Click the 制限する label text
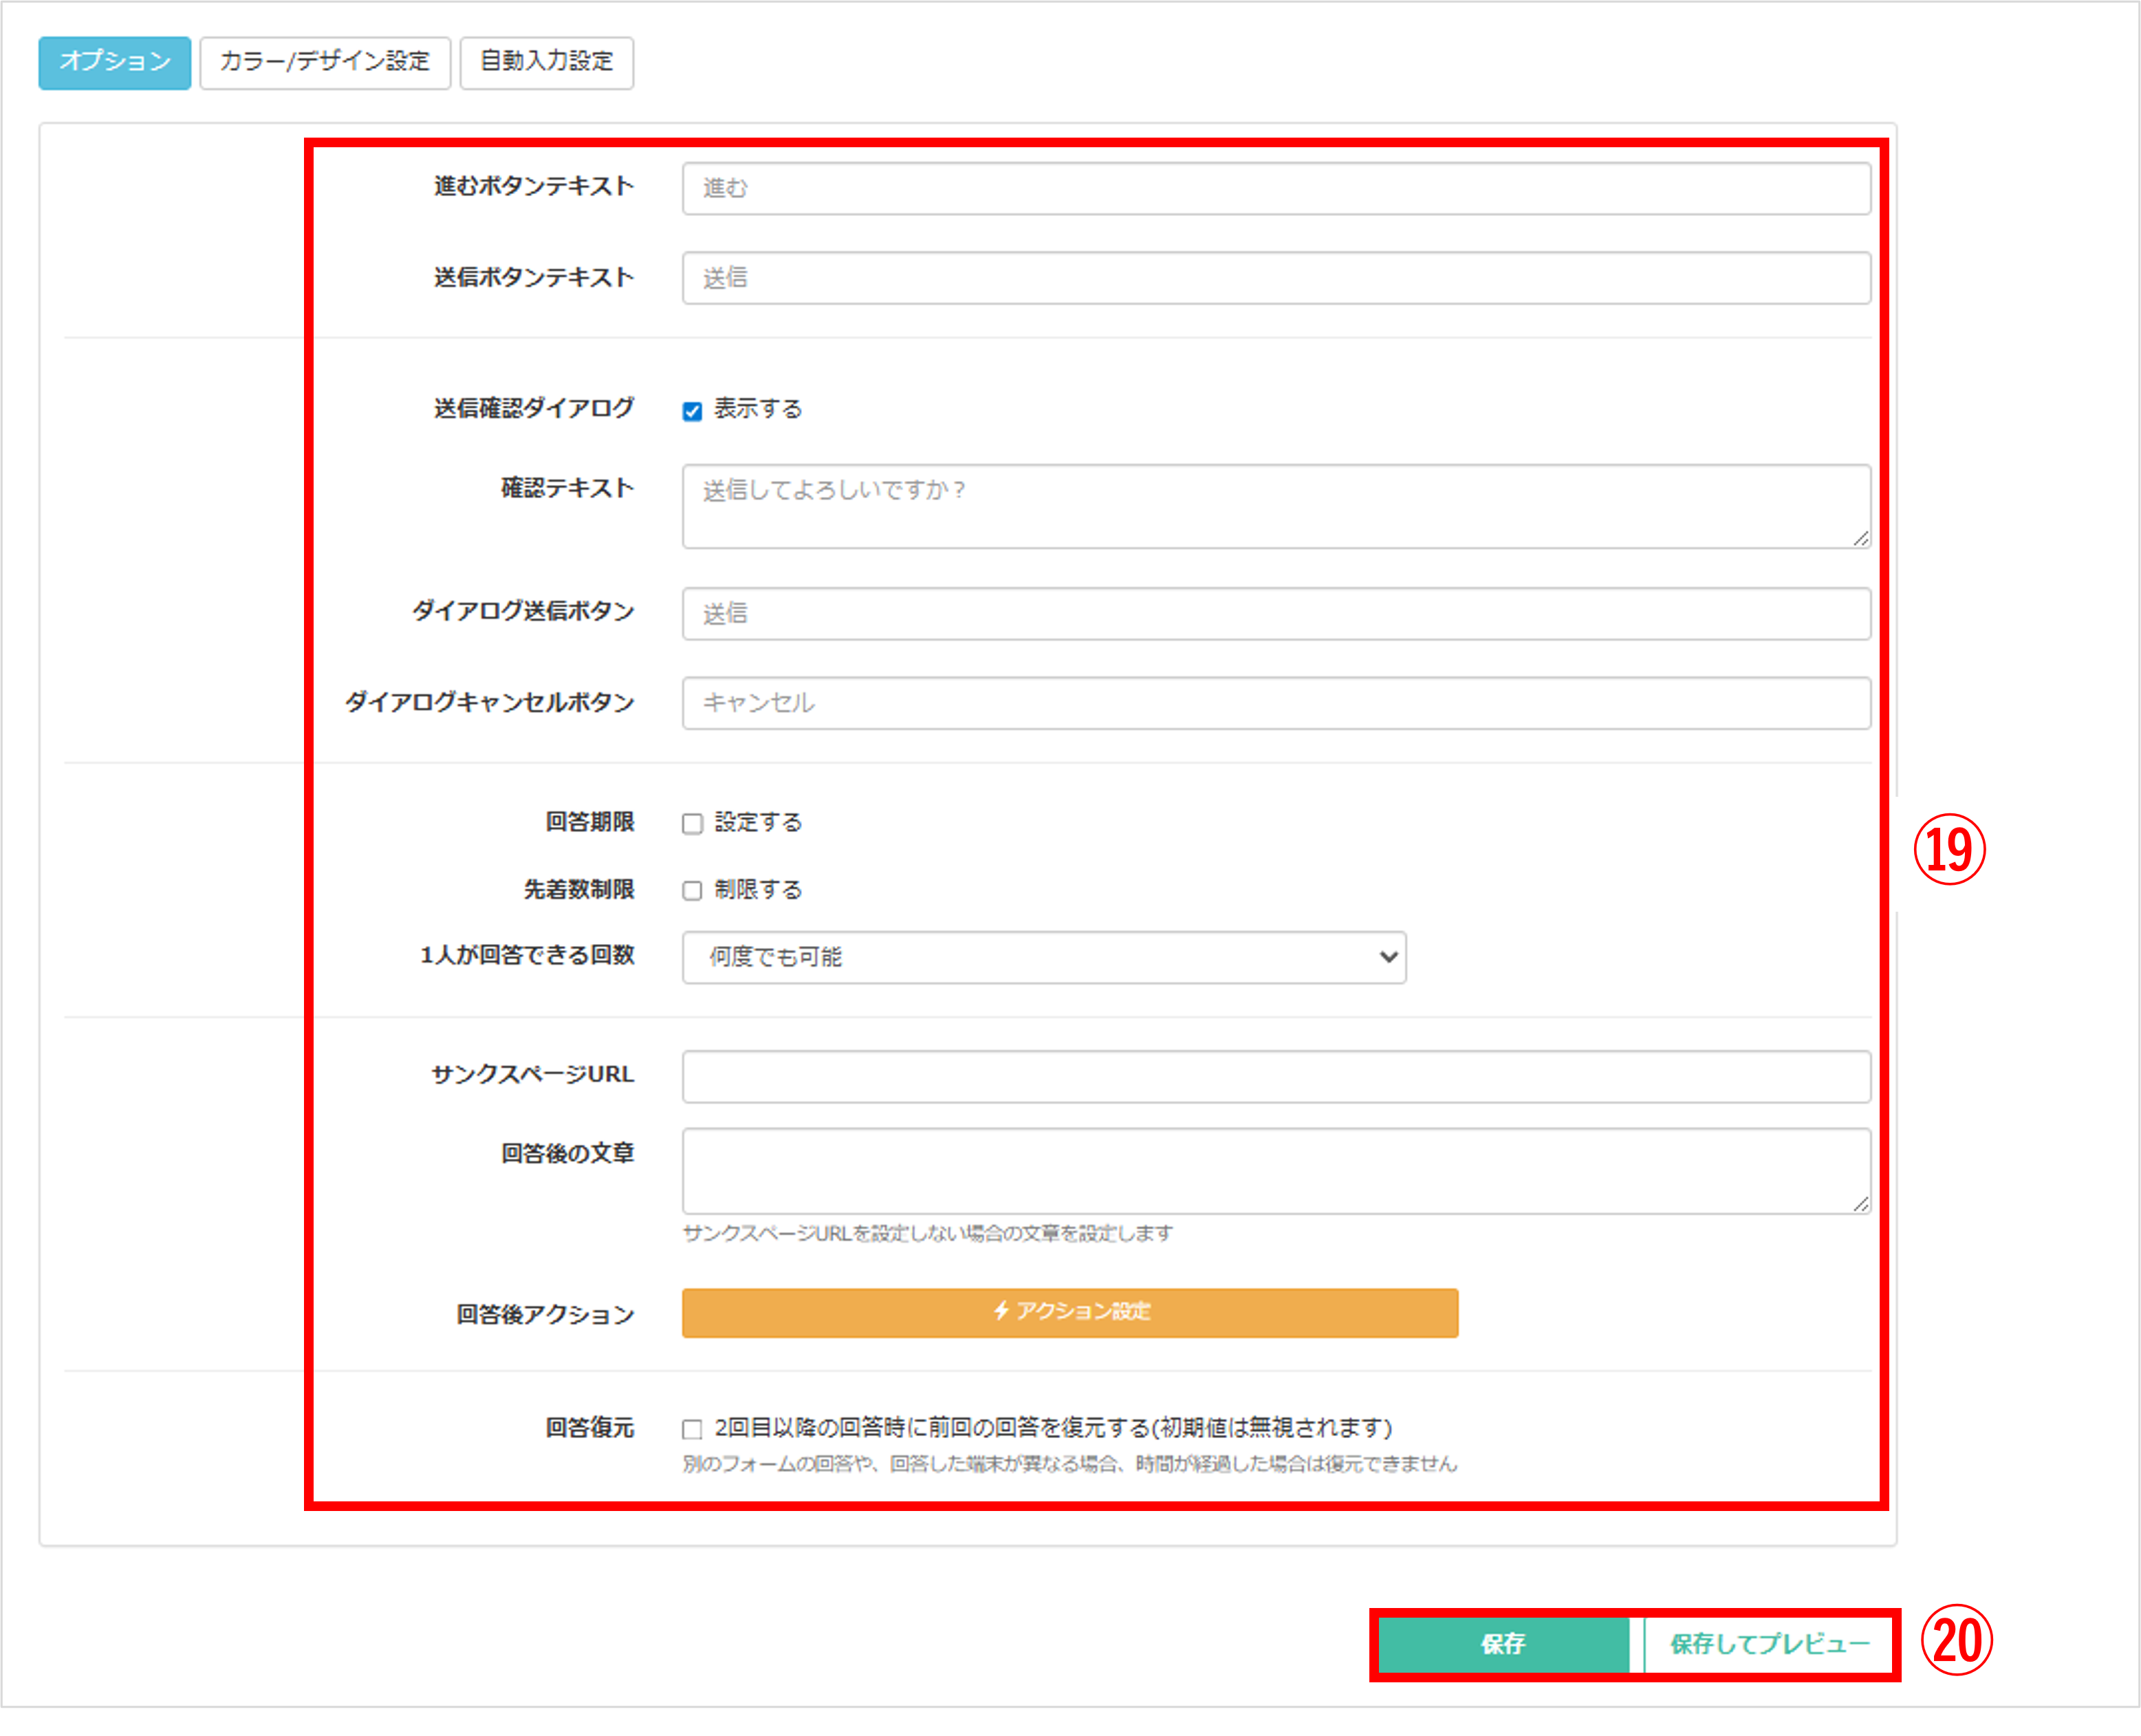The image size is (2141, 1736). [758, 889]
